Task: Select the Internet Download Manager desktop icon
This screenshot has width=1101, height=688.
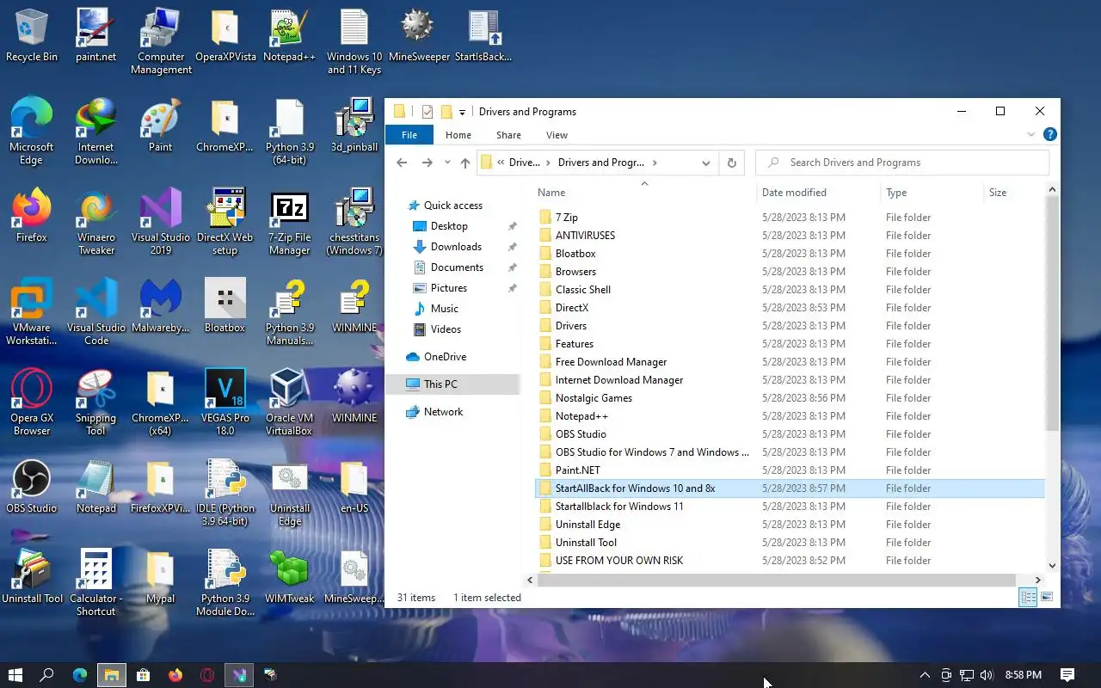Action: tap(96, 132)
